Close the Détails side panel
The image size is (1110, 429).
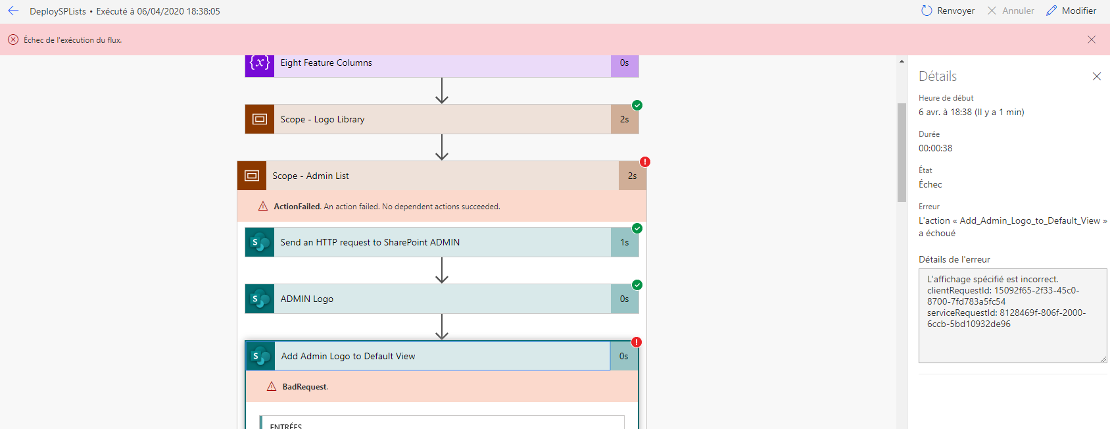click(x=1097, y=76)
